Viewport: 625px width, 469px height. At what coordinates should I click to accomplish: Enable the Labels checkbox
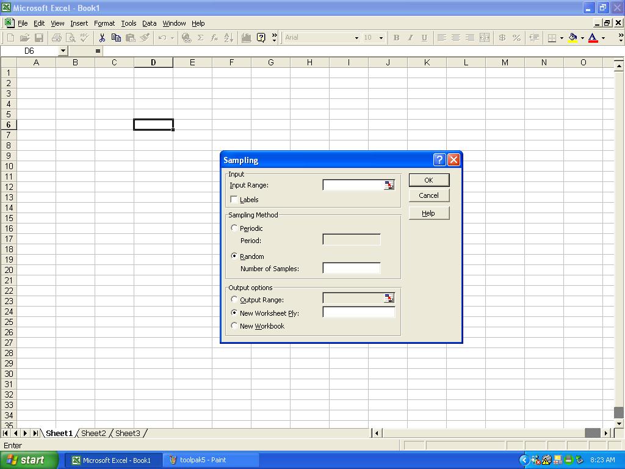(234, 200)
